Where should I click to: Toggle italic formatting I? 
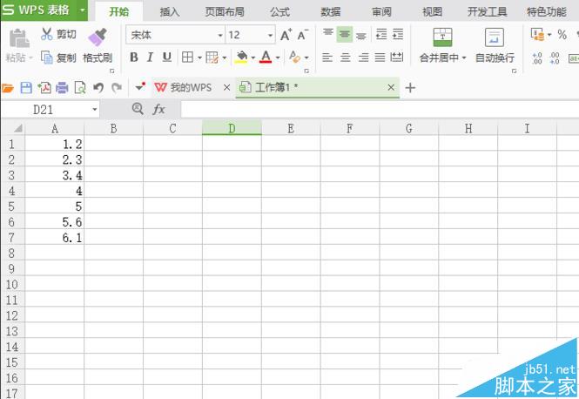tap(150, 57)
